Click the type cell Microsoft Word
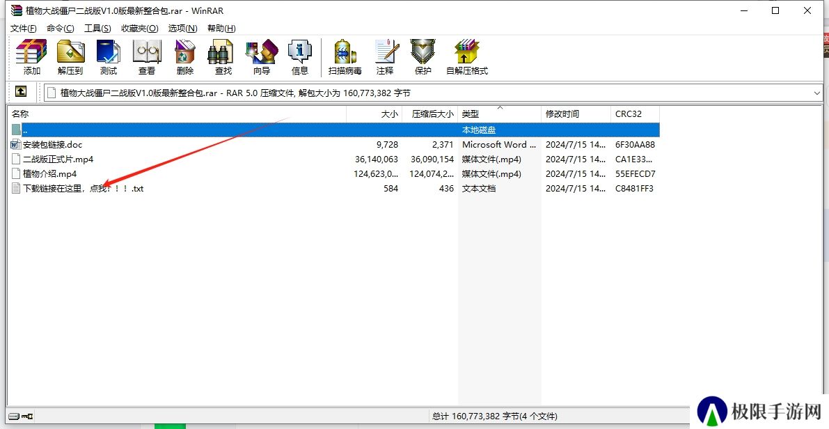This screenshot has width=829, height=429. 499,144
